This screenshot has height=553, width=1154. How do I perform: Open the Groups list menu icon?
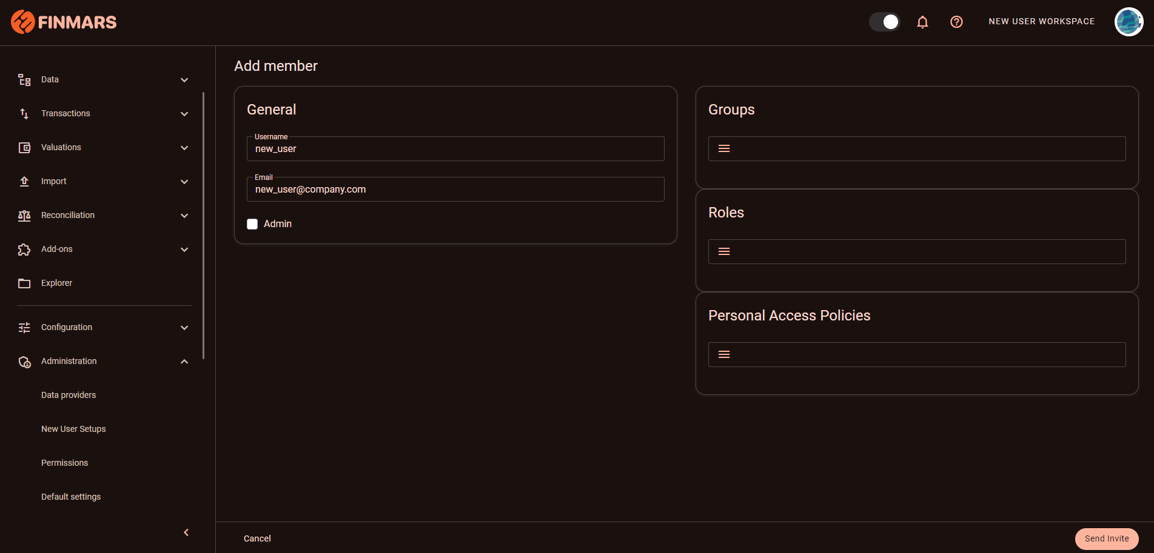coord(724,148)
